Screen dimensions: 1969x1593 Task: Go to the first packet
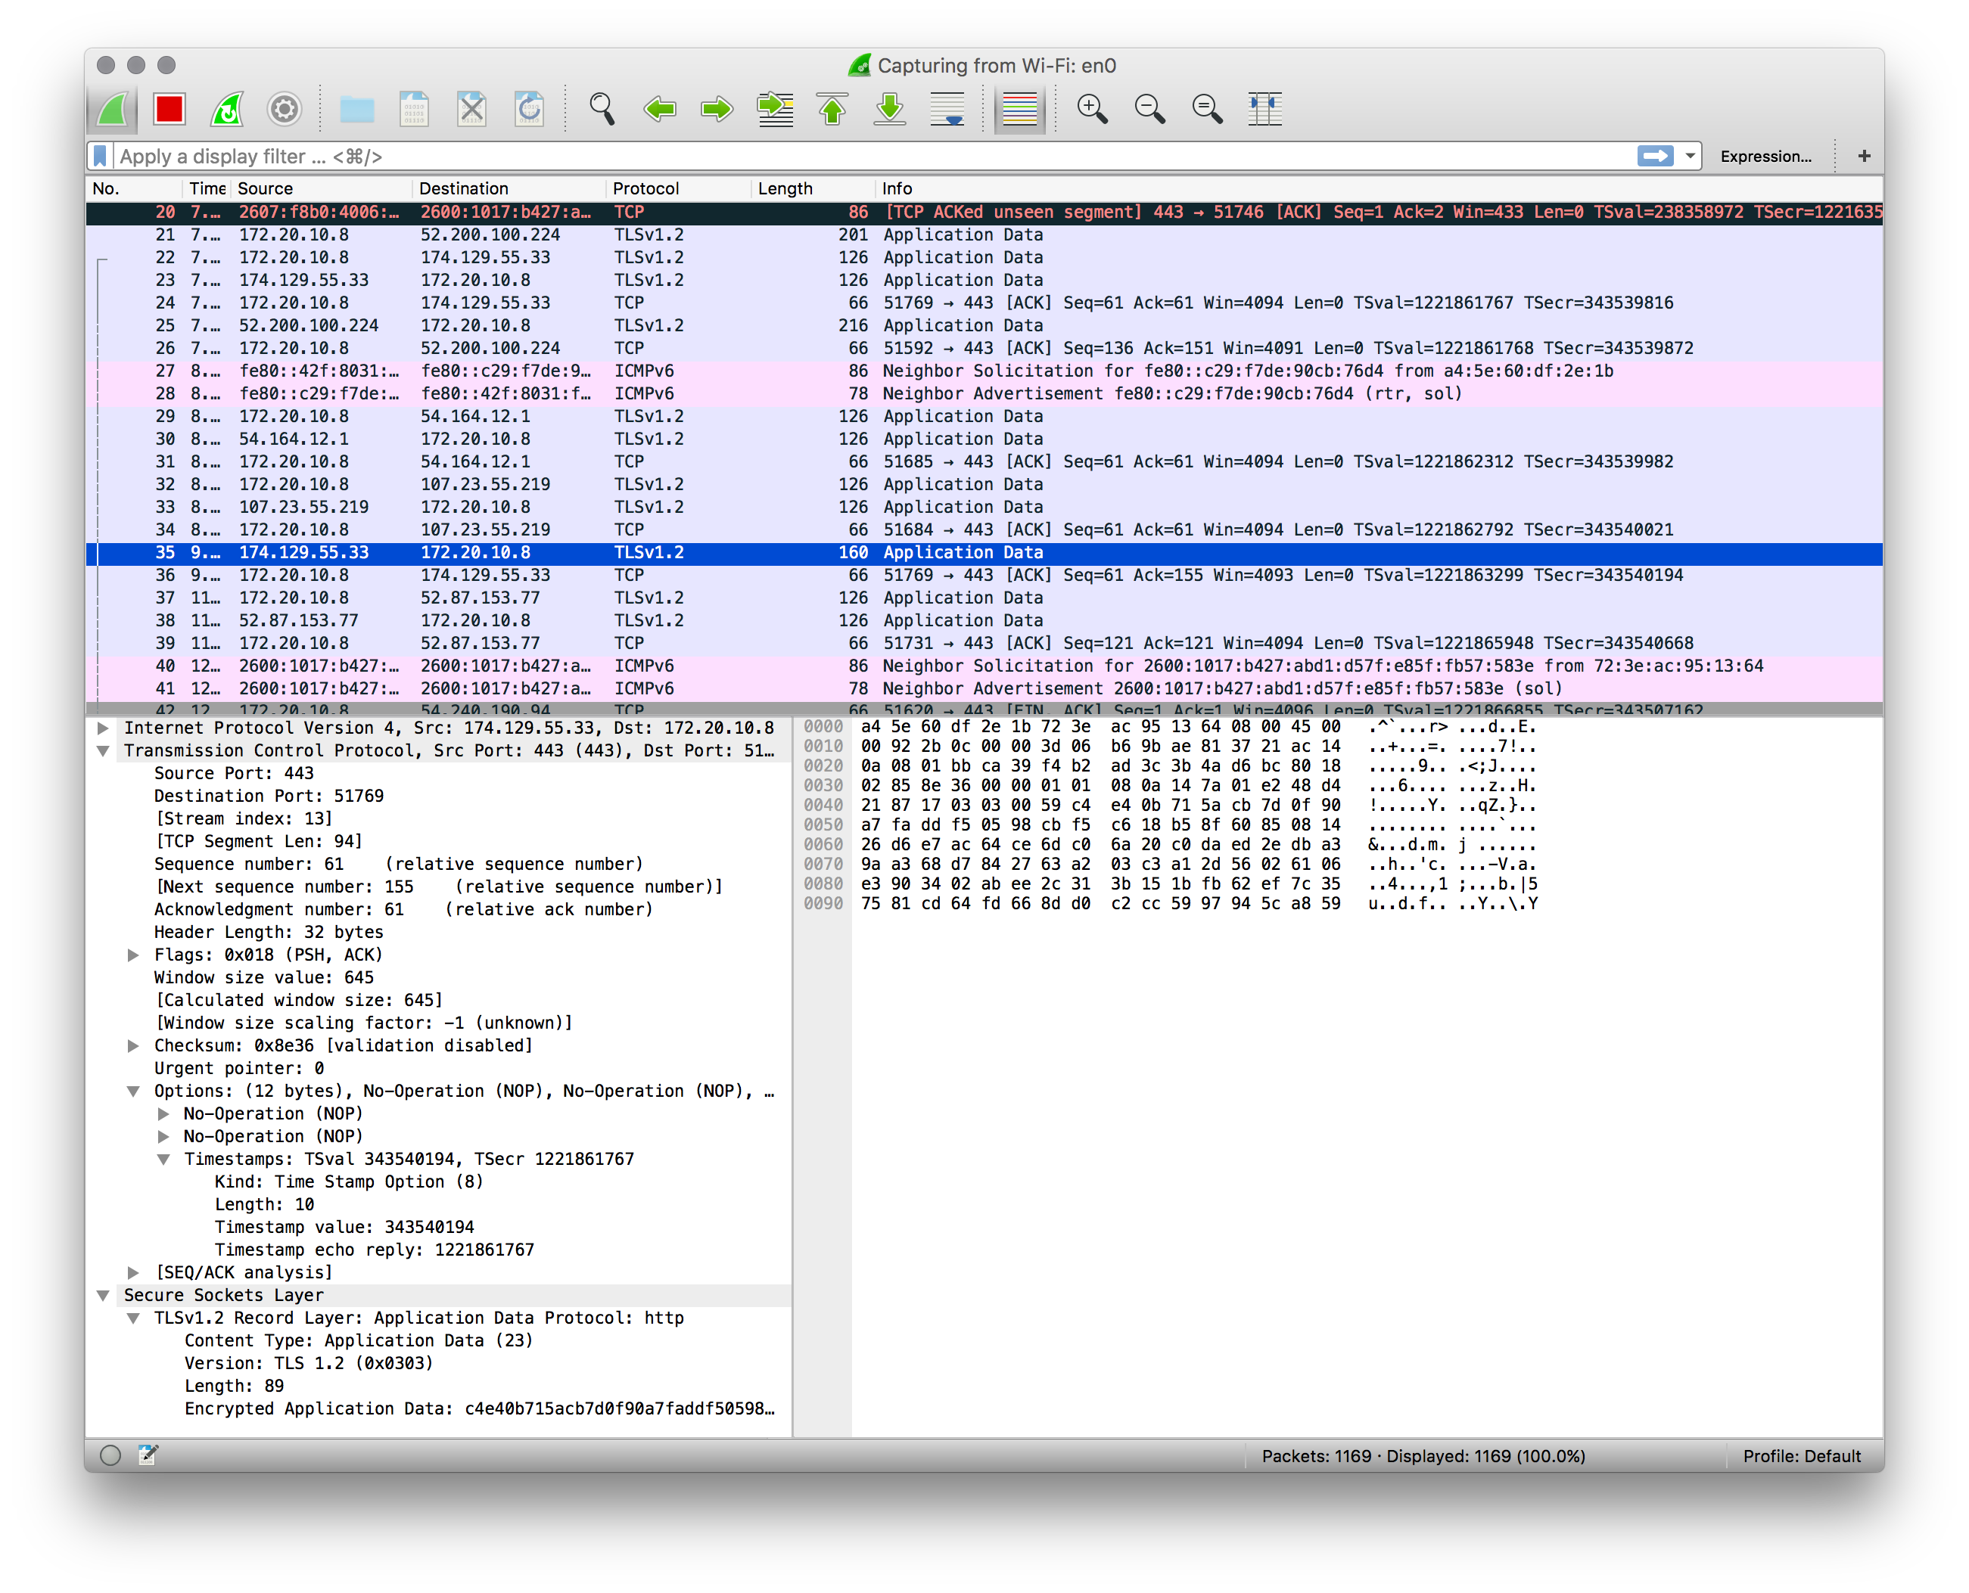coord(832,109)
